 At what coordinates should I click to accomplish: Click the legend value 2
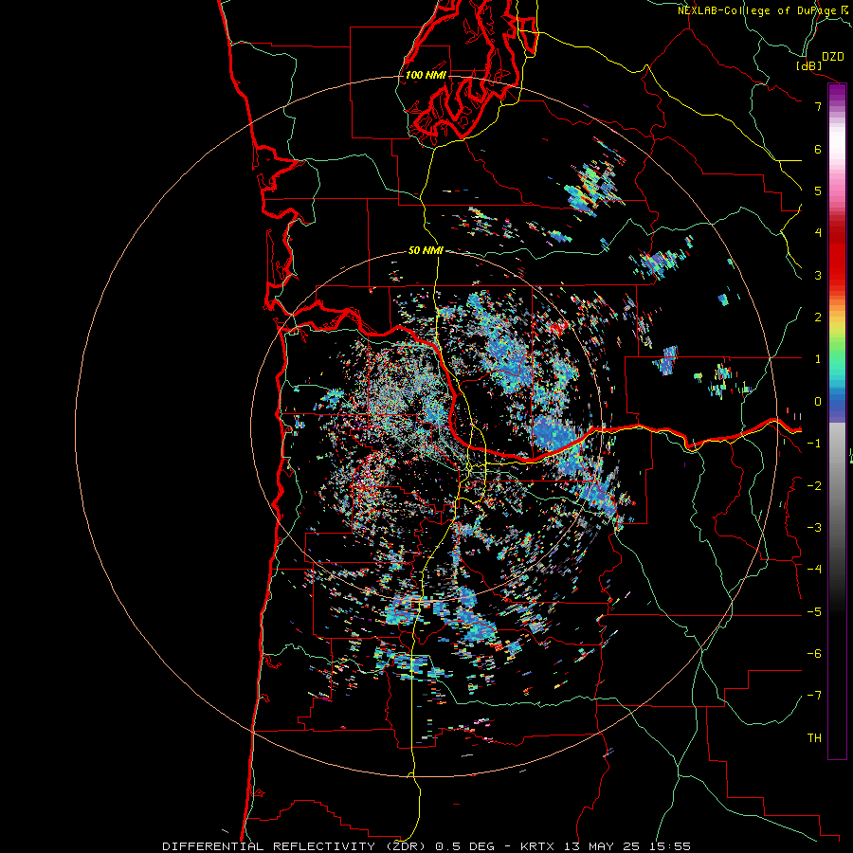pos(818,318)
